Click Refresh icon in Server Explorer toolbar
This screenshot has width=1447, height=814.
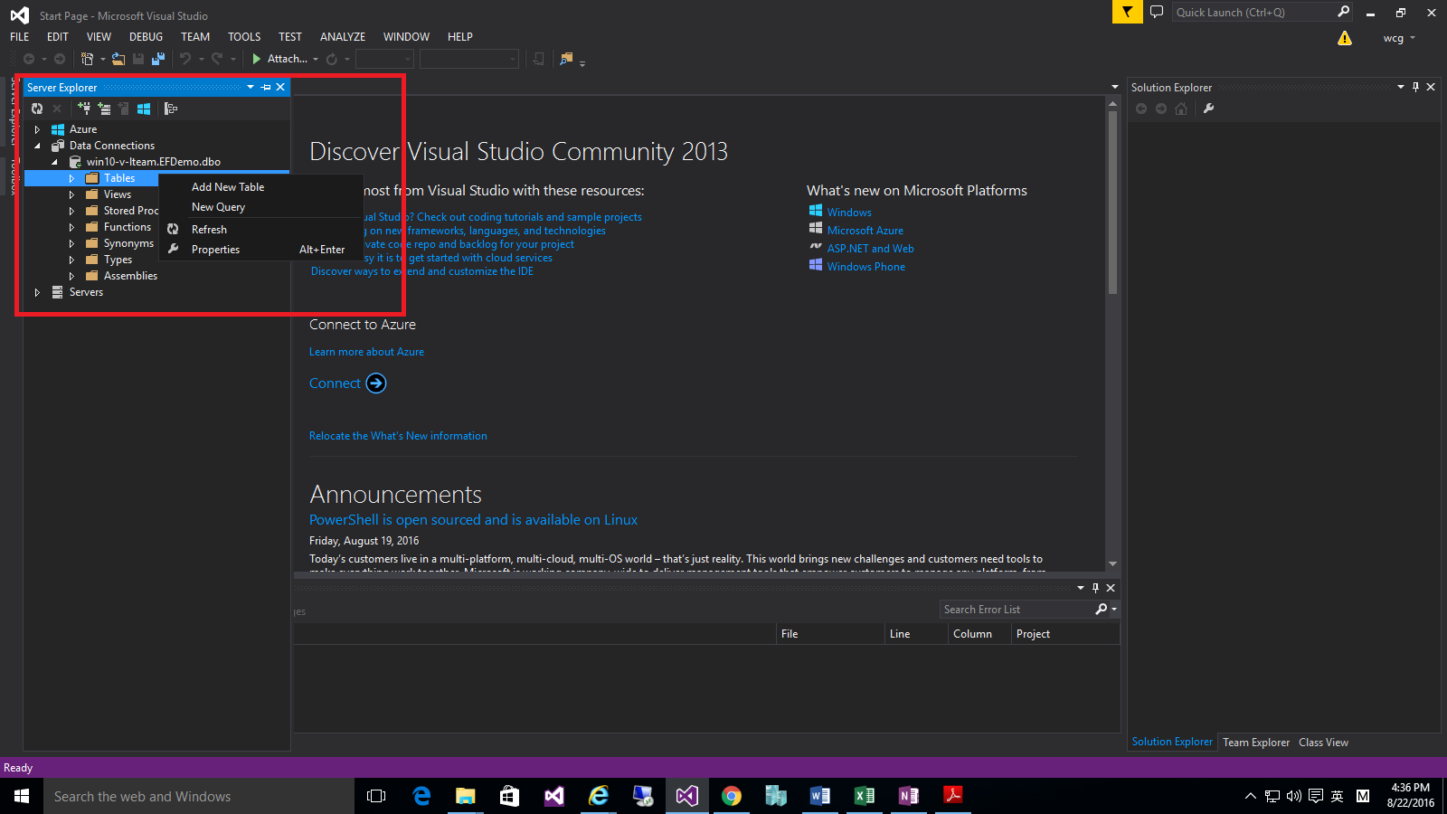click(x=37, y=109)
